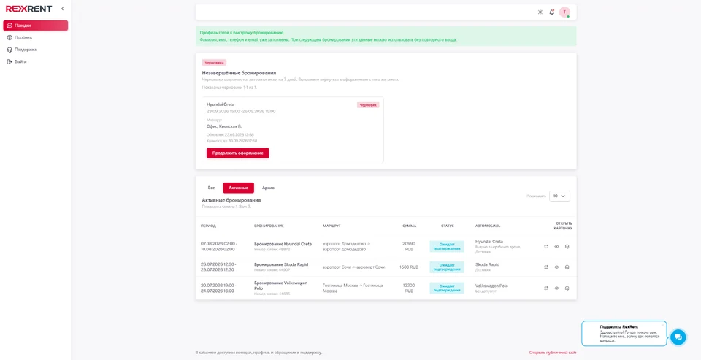
Task: Click route аэропорт Домодедово -> аэропорт Домодедово
Action: (x=346, y=246)
